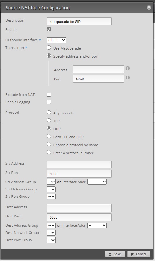The width and height of the screenshot is (155, 261).
Task: Open Src Network Group dropdown
Action: pos(51,189)
